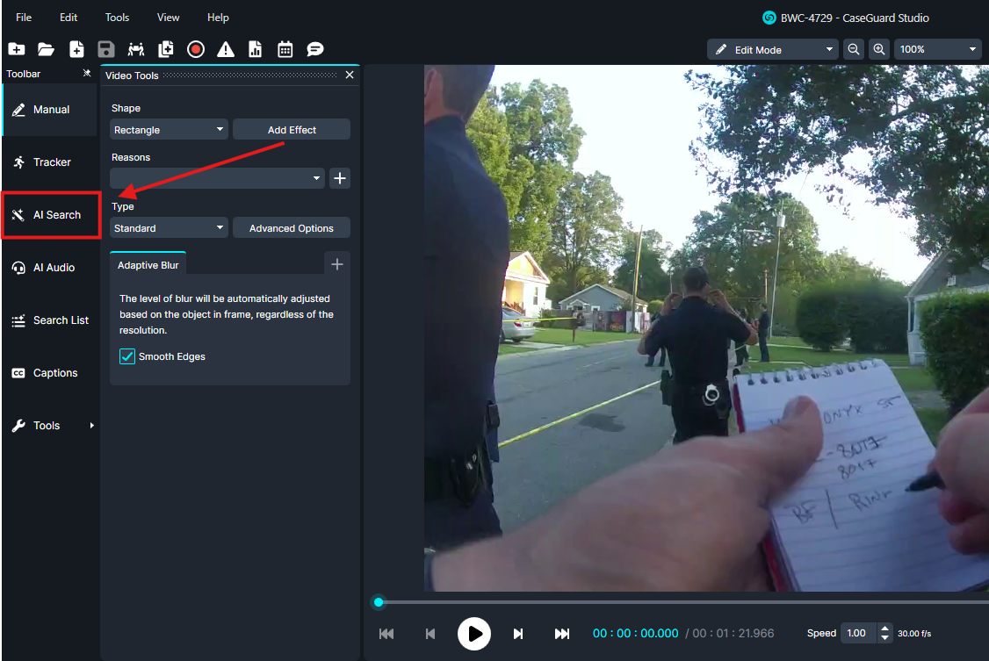Image resolution: width=989 pixels, height=661 pixels.
Task: Pin the Toolbar panel
Action: point(86,74)
